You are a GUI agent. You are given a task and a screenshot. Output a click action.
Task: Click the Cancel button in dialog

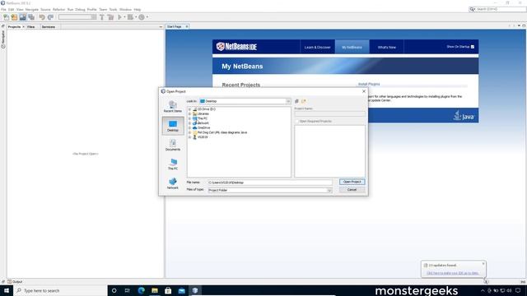tap(352, 190)
